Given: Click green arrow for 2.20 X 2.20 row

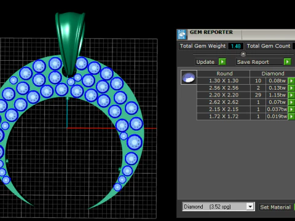Looking at the screenshot, I should [x=291, y=95].
